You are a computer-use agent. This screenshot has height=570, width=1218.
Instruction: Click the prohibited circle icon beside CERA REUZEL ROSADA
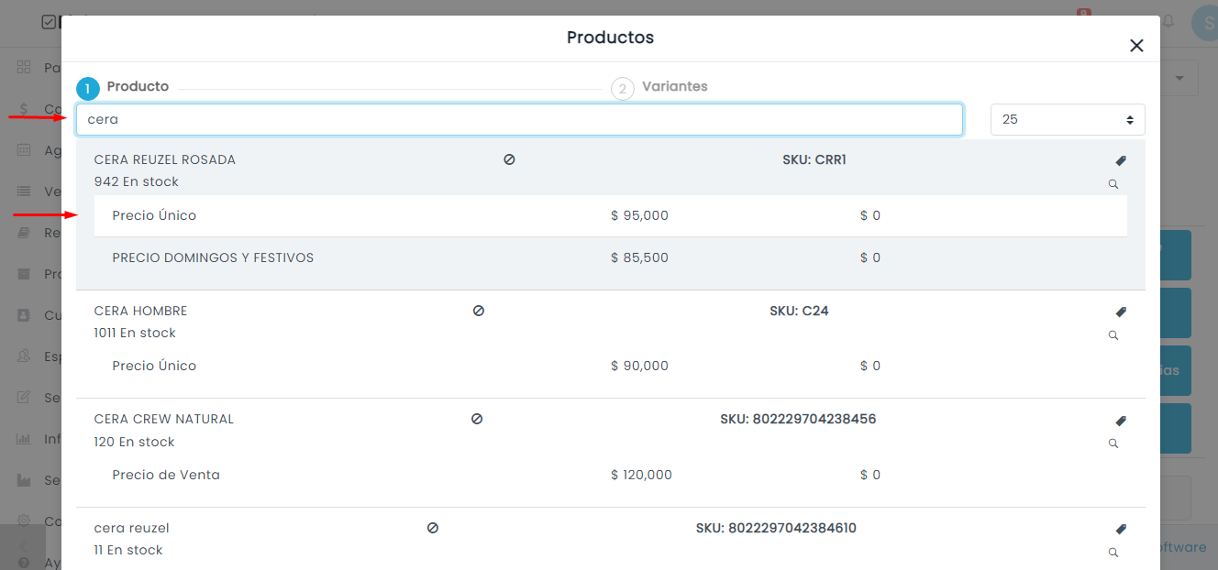[509, 159]
